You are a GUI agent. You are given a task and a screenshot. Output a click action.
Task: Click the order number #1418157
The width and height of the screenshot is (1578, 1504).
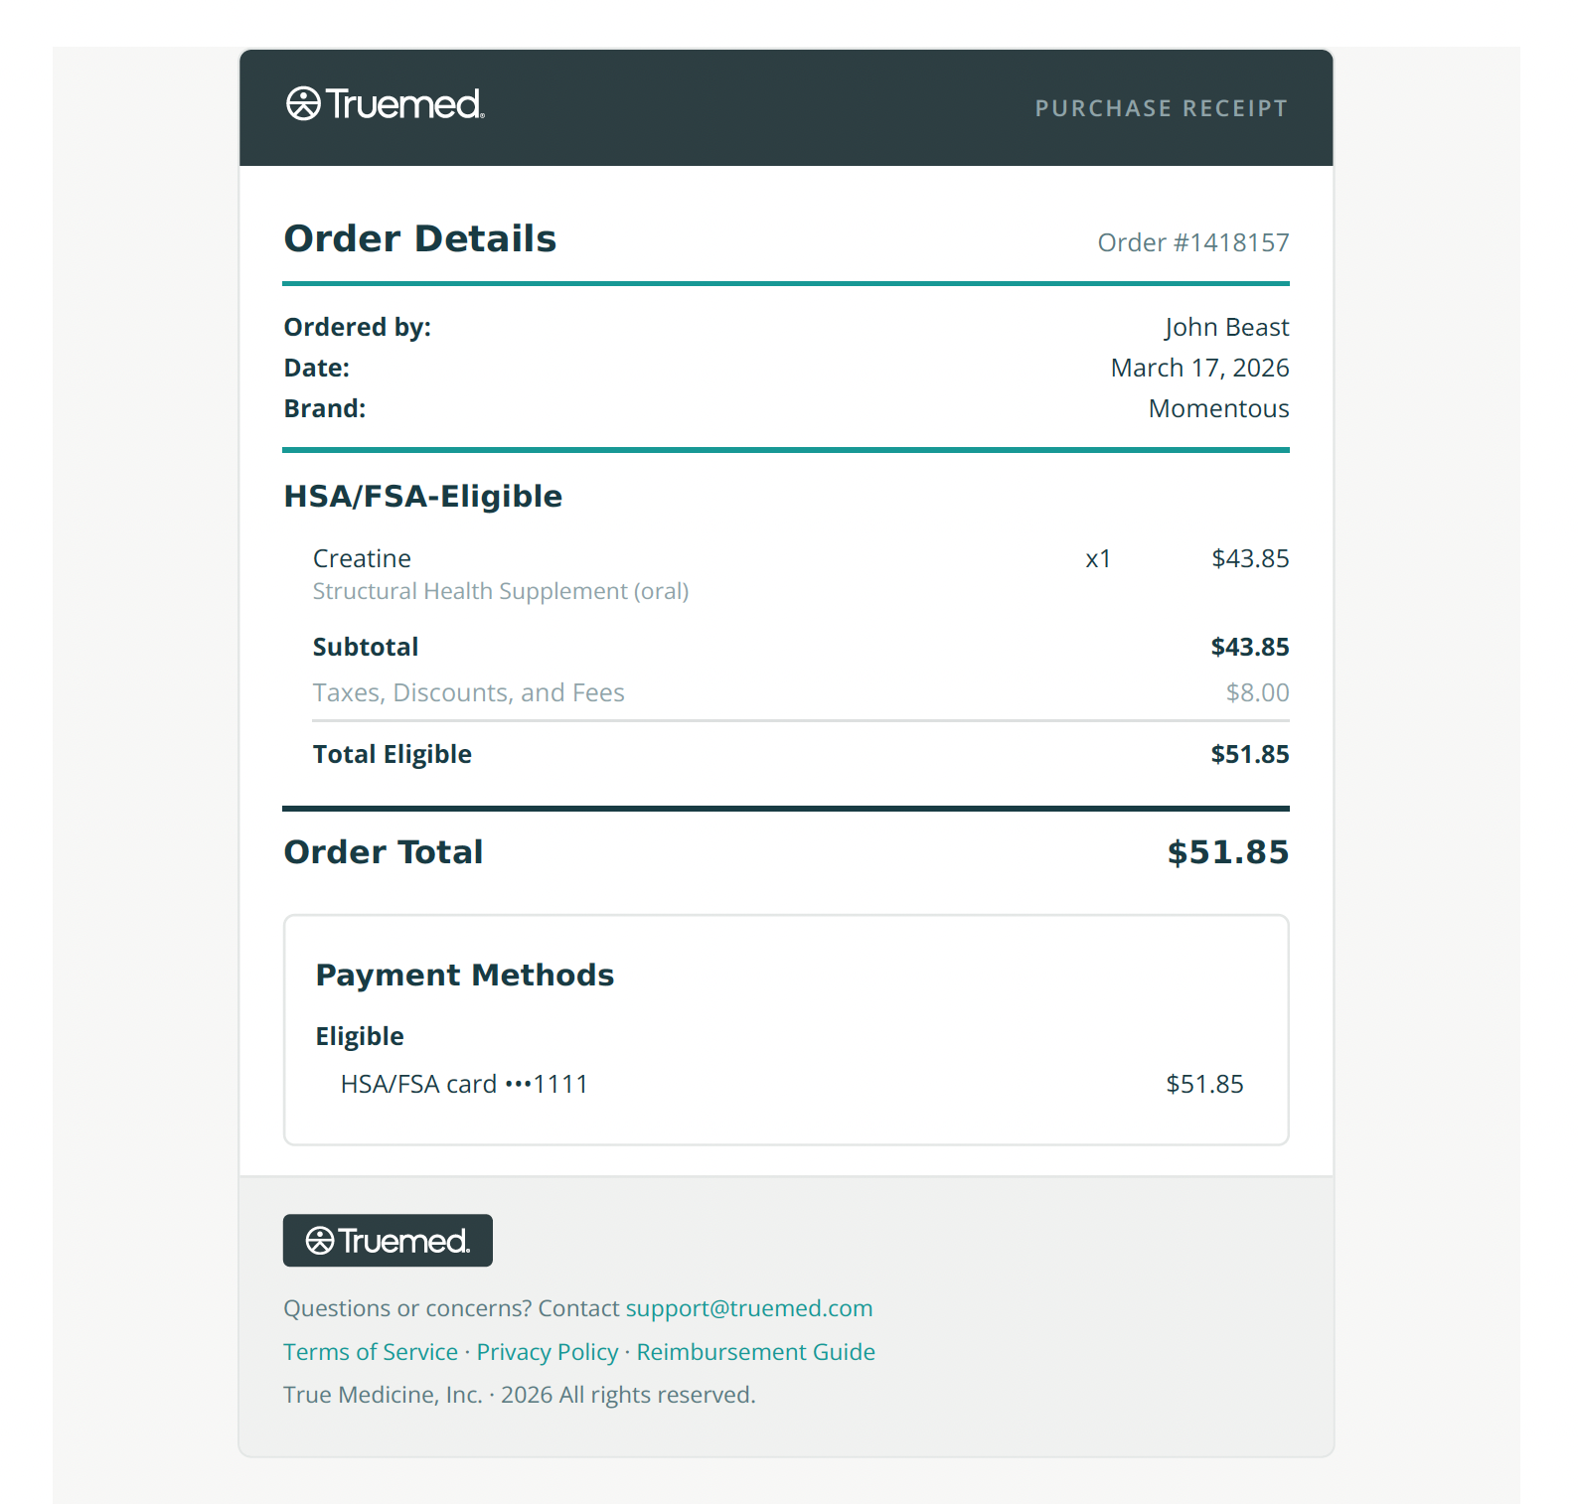1192,242
